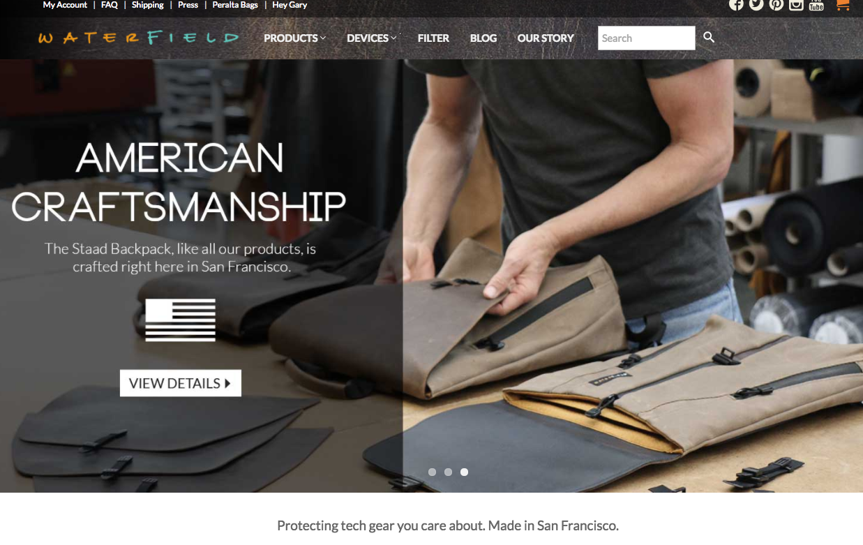Expand the Products dropdown menu

click(x=294, y=38)
